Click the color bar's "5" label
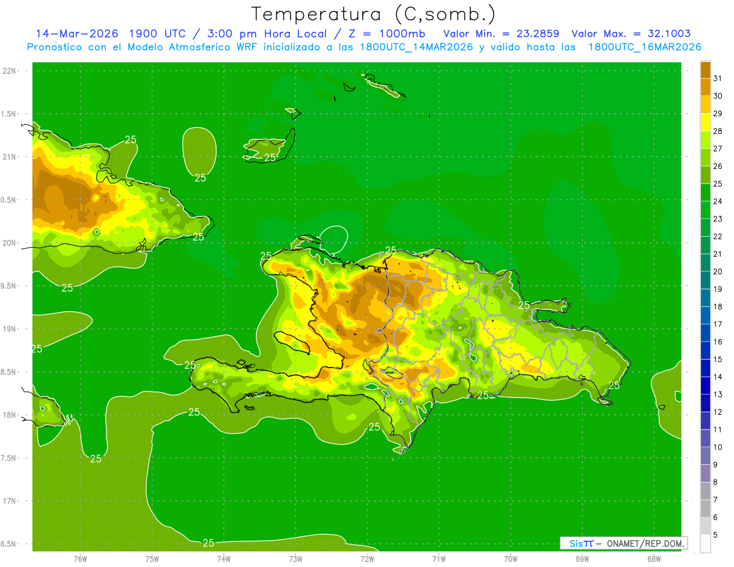 716,535
